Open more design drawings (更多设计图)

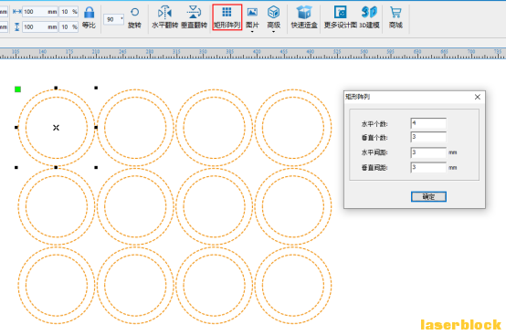(341, 17)
